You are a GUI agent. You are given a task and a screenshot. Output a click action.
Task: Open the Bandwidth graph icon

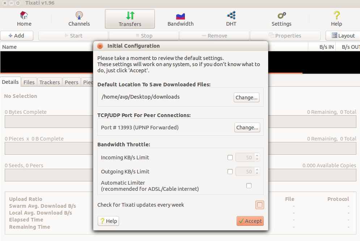point(181,16)
